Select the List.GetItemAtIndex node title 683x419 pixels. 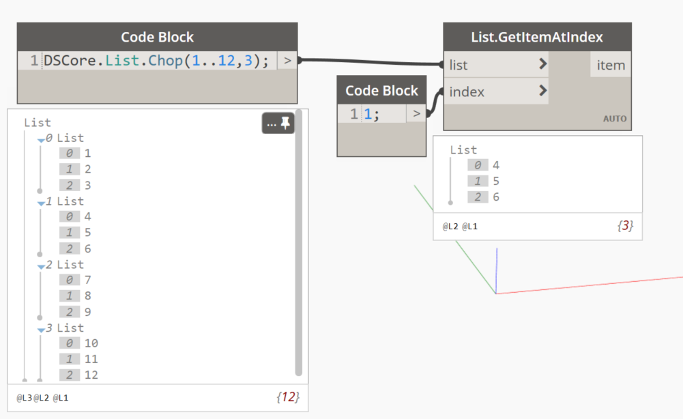(537, 37)
